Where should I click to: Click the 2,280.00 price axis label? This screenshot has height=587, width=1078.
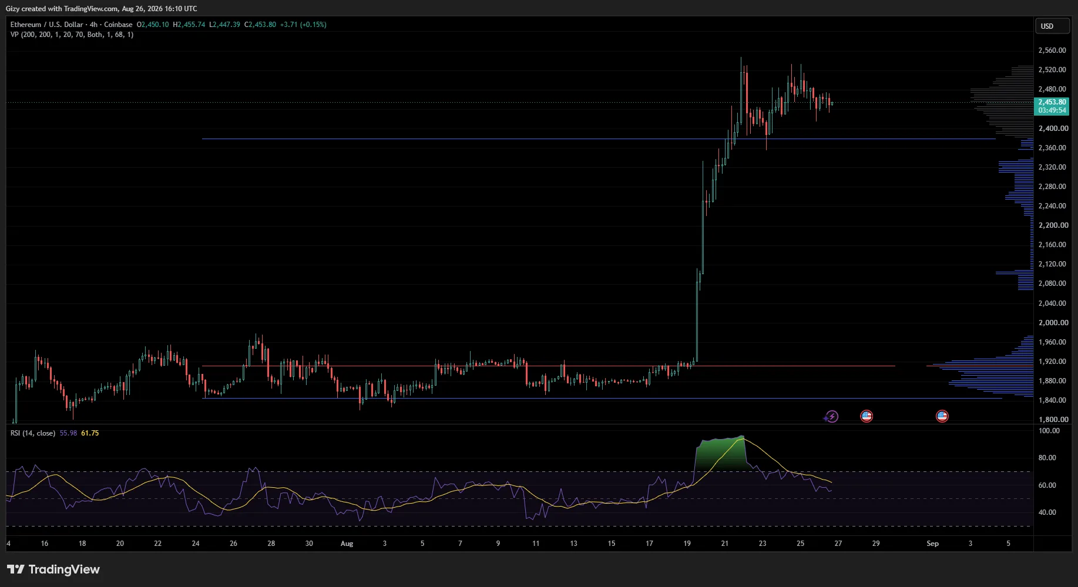1052,187
